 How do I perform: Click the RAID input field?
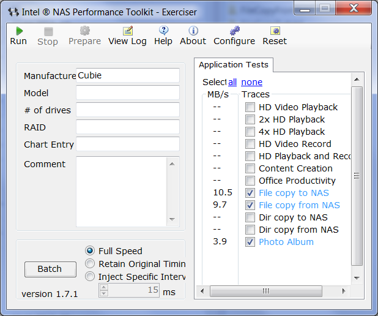(128, 127)
